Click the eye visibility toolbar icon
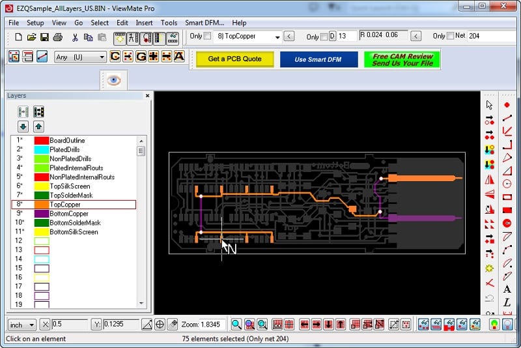The height and width of the screenshot is (348, 521). pos(114,80)
